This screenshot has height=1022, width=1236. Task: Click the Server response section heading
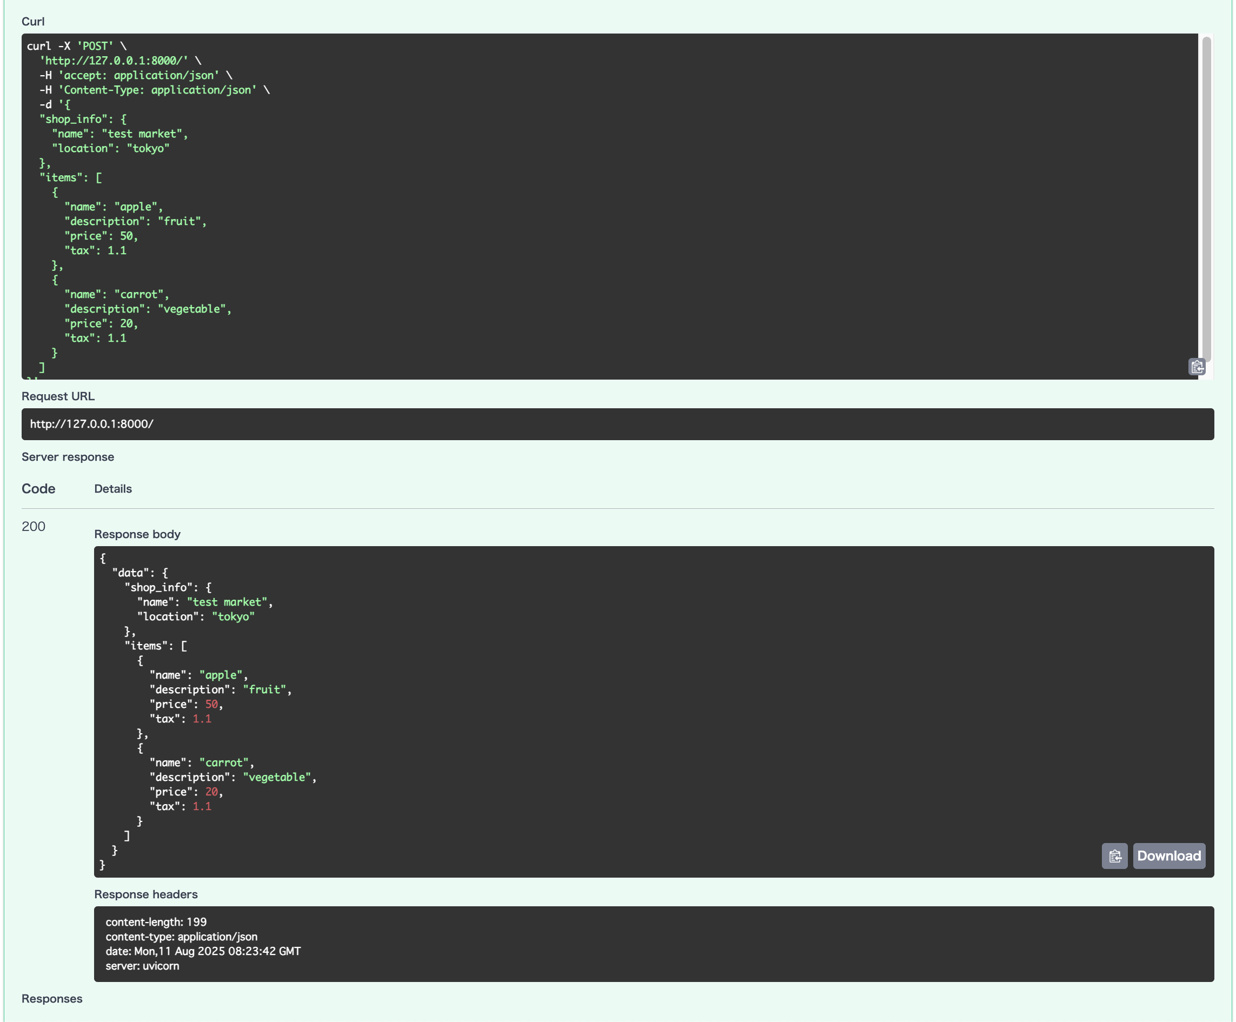coord(68,456)
